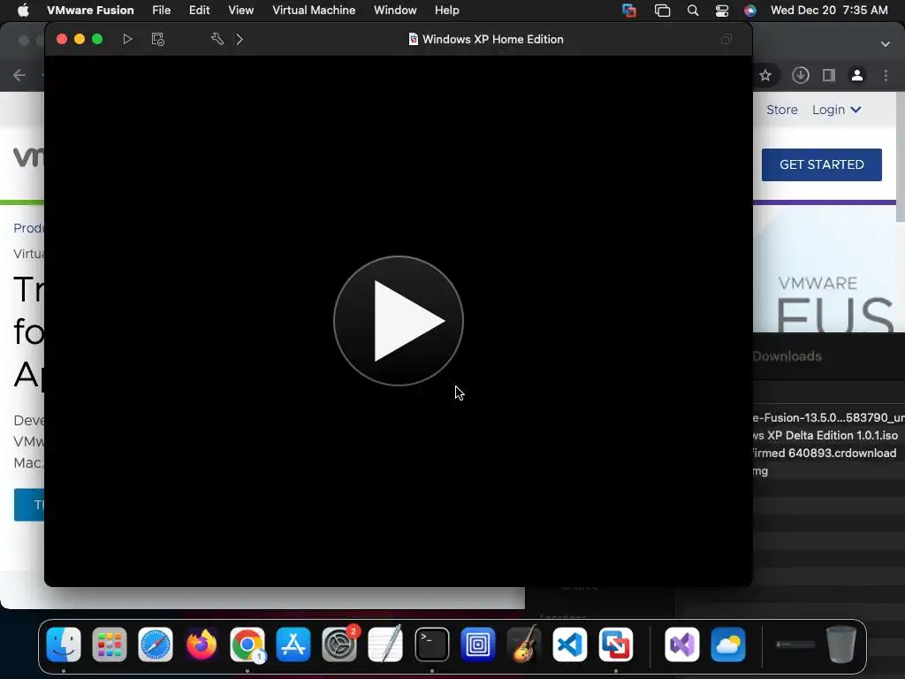
Task: Go back using Chrome's back arrow
Action: (19, 75)
